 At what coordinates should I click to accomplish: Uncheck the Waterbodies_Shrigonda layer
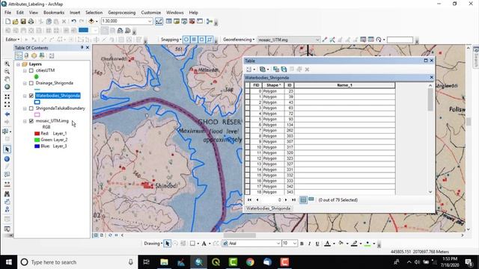coord(31,96)
